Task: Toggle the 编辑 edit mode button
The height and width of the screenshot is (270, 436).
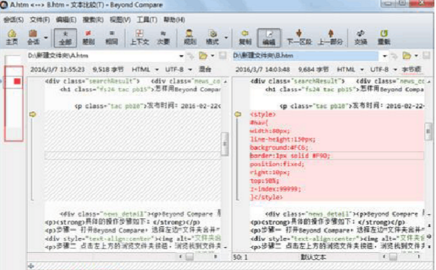Action: [269, 37]
